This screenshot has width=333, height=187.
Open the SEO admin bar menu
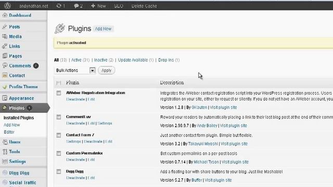119,6
